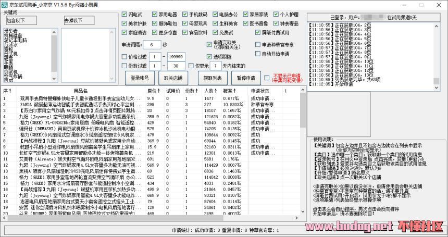Click the exclude keywords text area
This screenshot has height=237, width=448.
85,55
